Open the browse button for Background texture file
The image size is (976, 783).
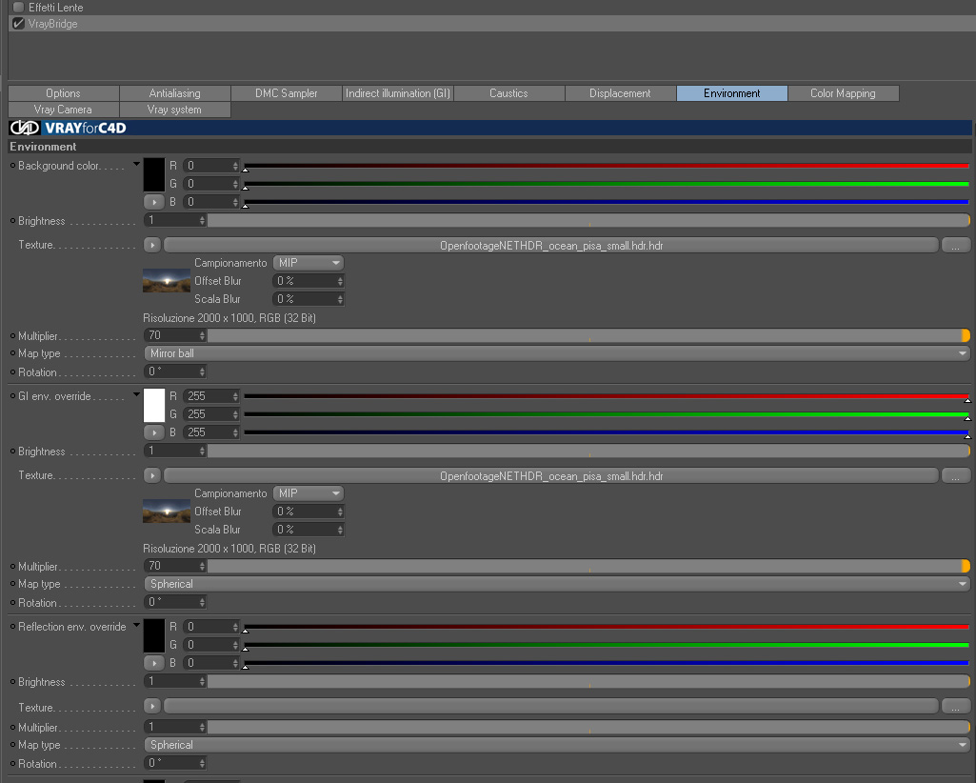point(955,246)
